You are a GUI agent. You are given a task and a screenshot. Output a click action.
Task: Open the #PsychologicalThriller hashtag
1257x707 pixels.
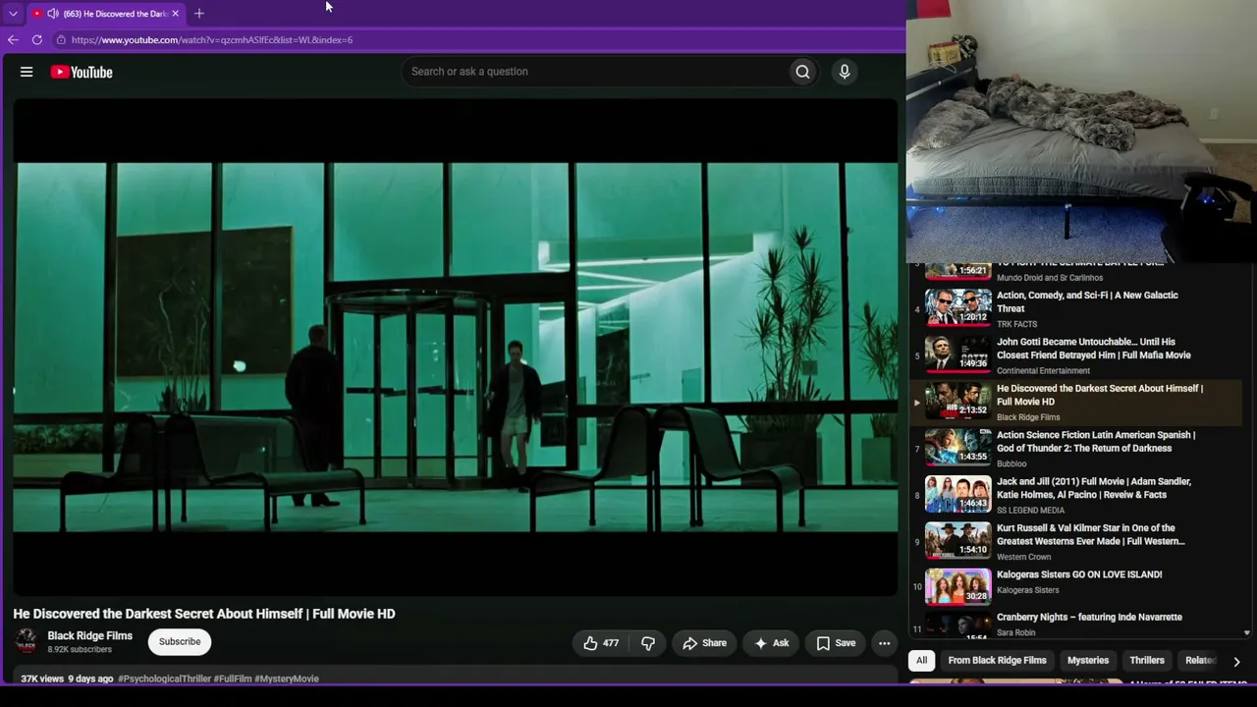click(x=164, y=679)
